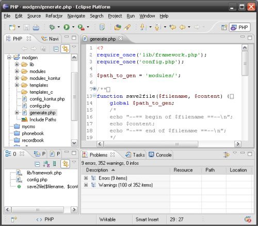The width and height of the screenshot is (258, 226).
Task: Expand the Warnings group in Problems
Action: click(86, 185)
